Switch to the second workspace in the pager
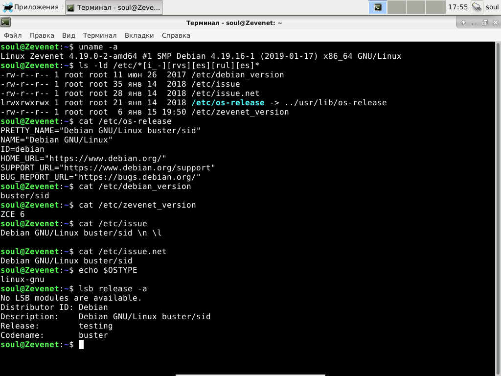 [396, 7]
